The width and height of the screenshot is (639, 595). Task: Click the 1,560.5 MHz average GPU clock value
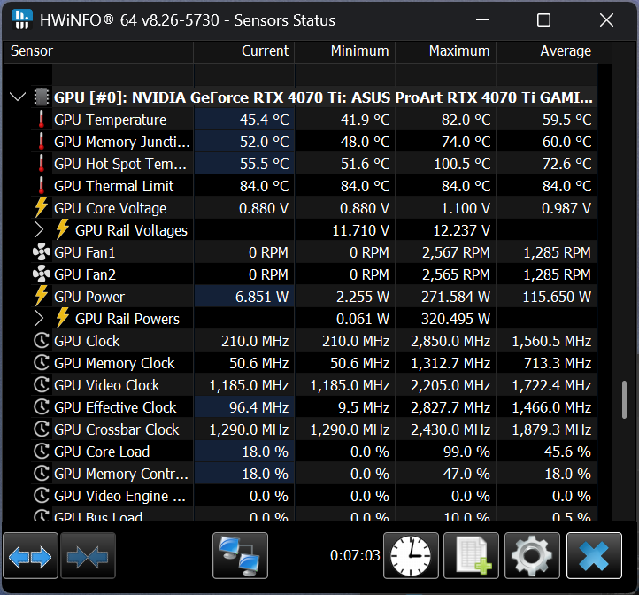551,341
